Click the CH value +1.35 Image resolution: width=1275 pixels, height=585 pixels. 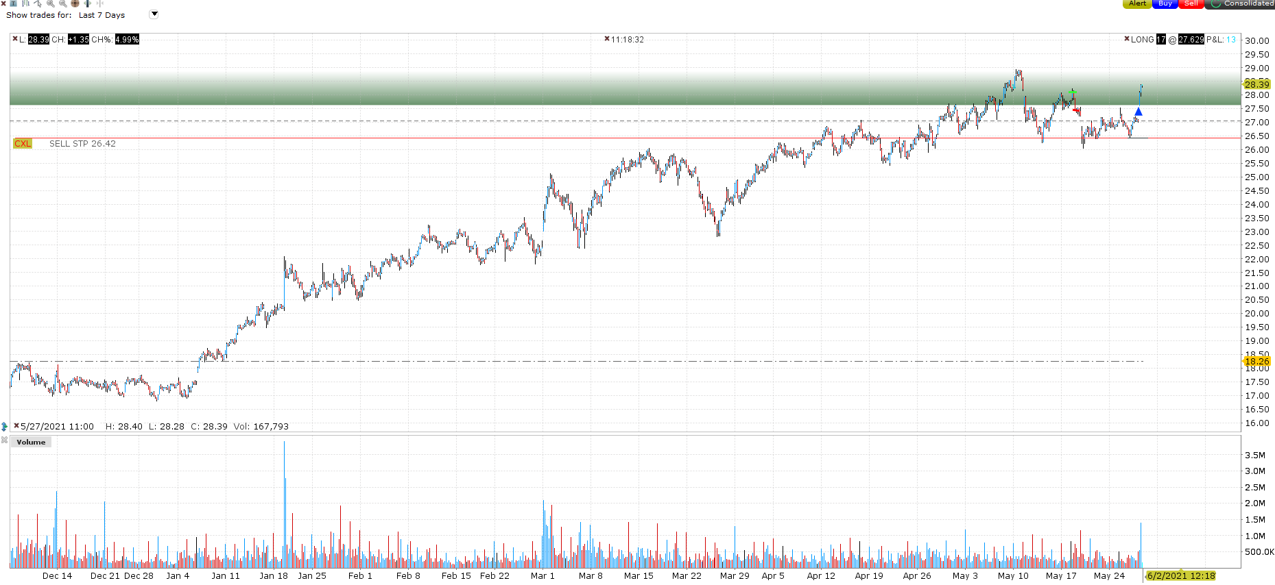[x=79, y=39]
